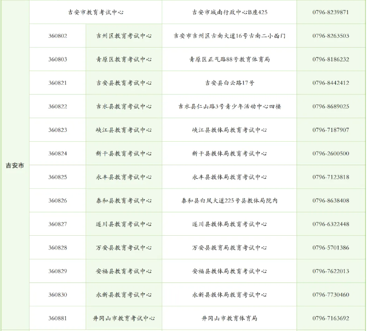Select phone number 0796-8689025
Viewport: 367px width, 331px height.
331,106
